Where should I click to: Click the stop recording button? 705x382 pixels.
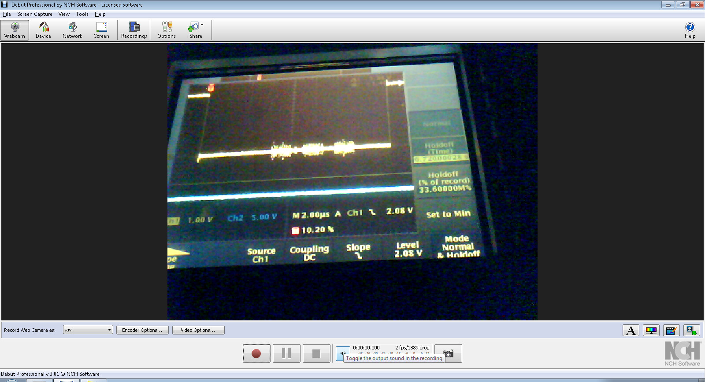tap(316, 353)
